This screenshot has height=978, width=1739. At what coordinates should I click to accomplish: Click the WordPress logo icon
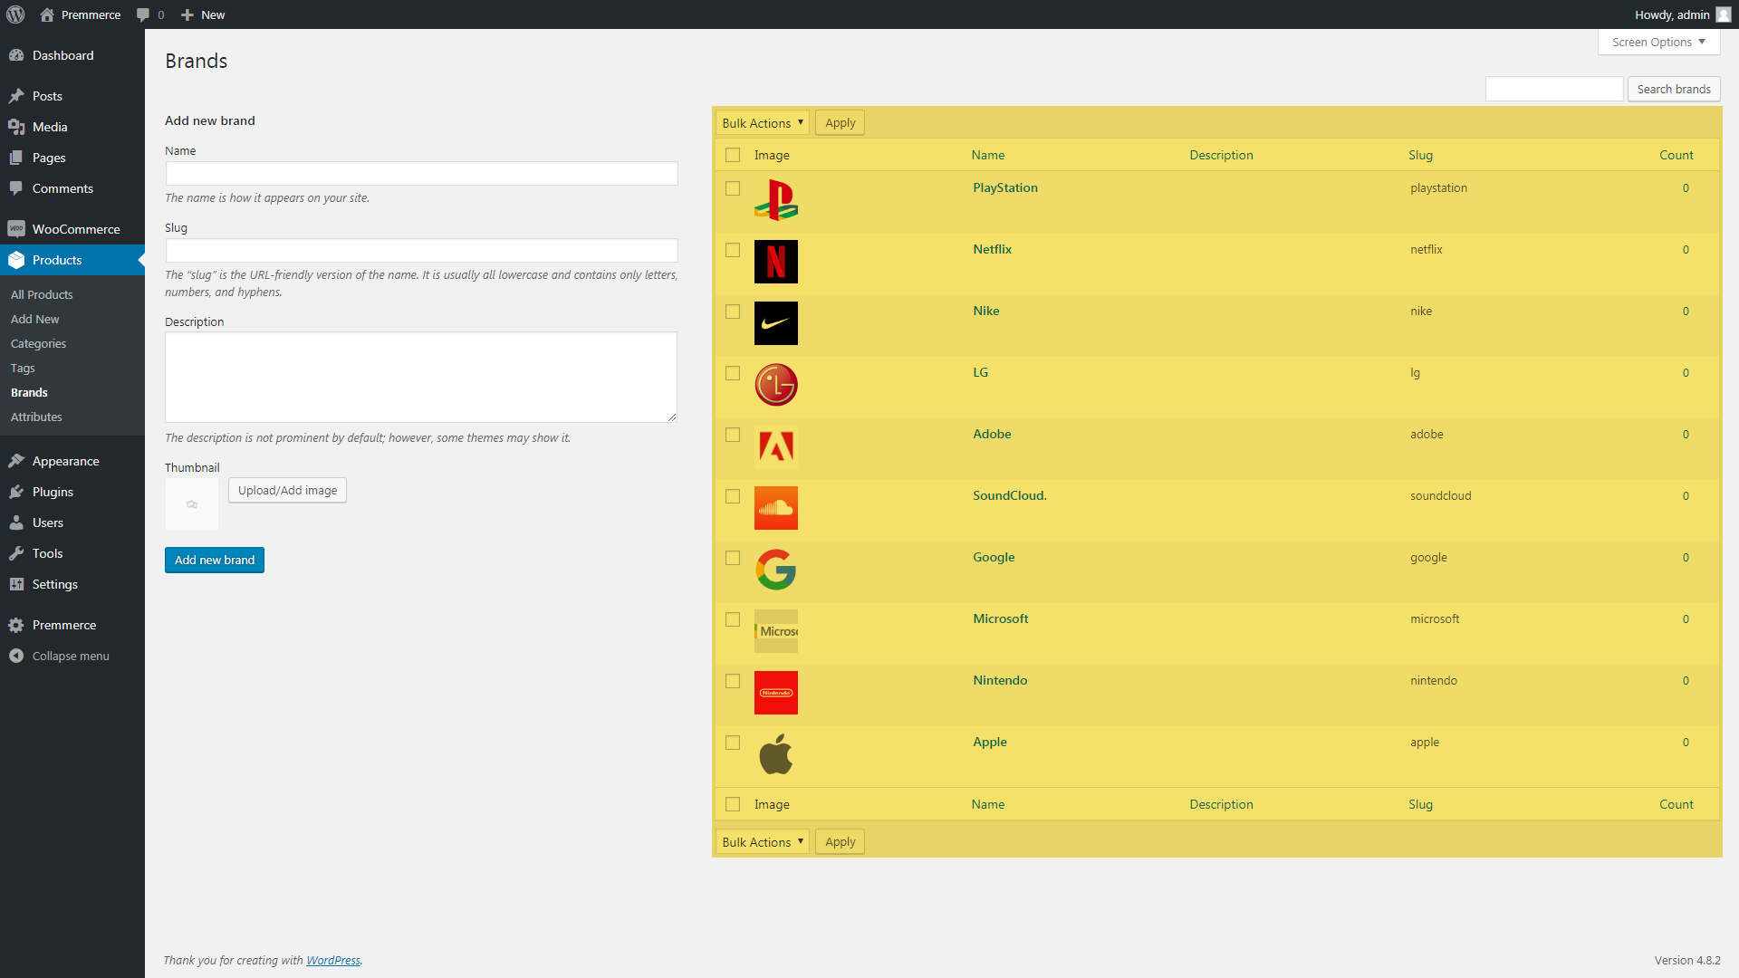pyautogui.click(x=15, y=14)
